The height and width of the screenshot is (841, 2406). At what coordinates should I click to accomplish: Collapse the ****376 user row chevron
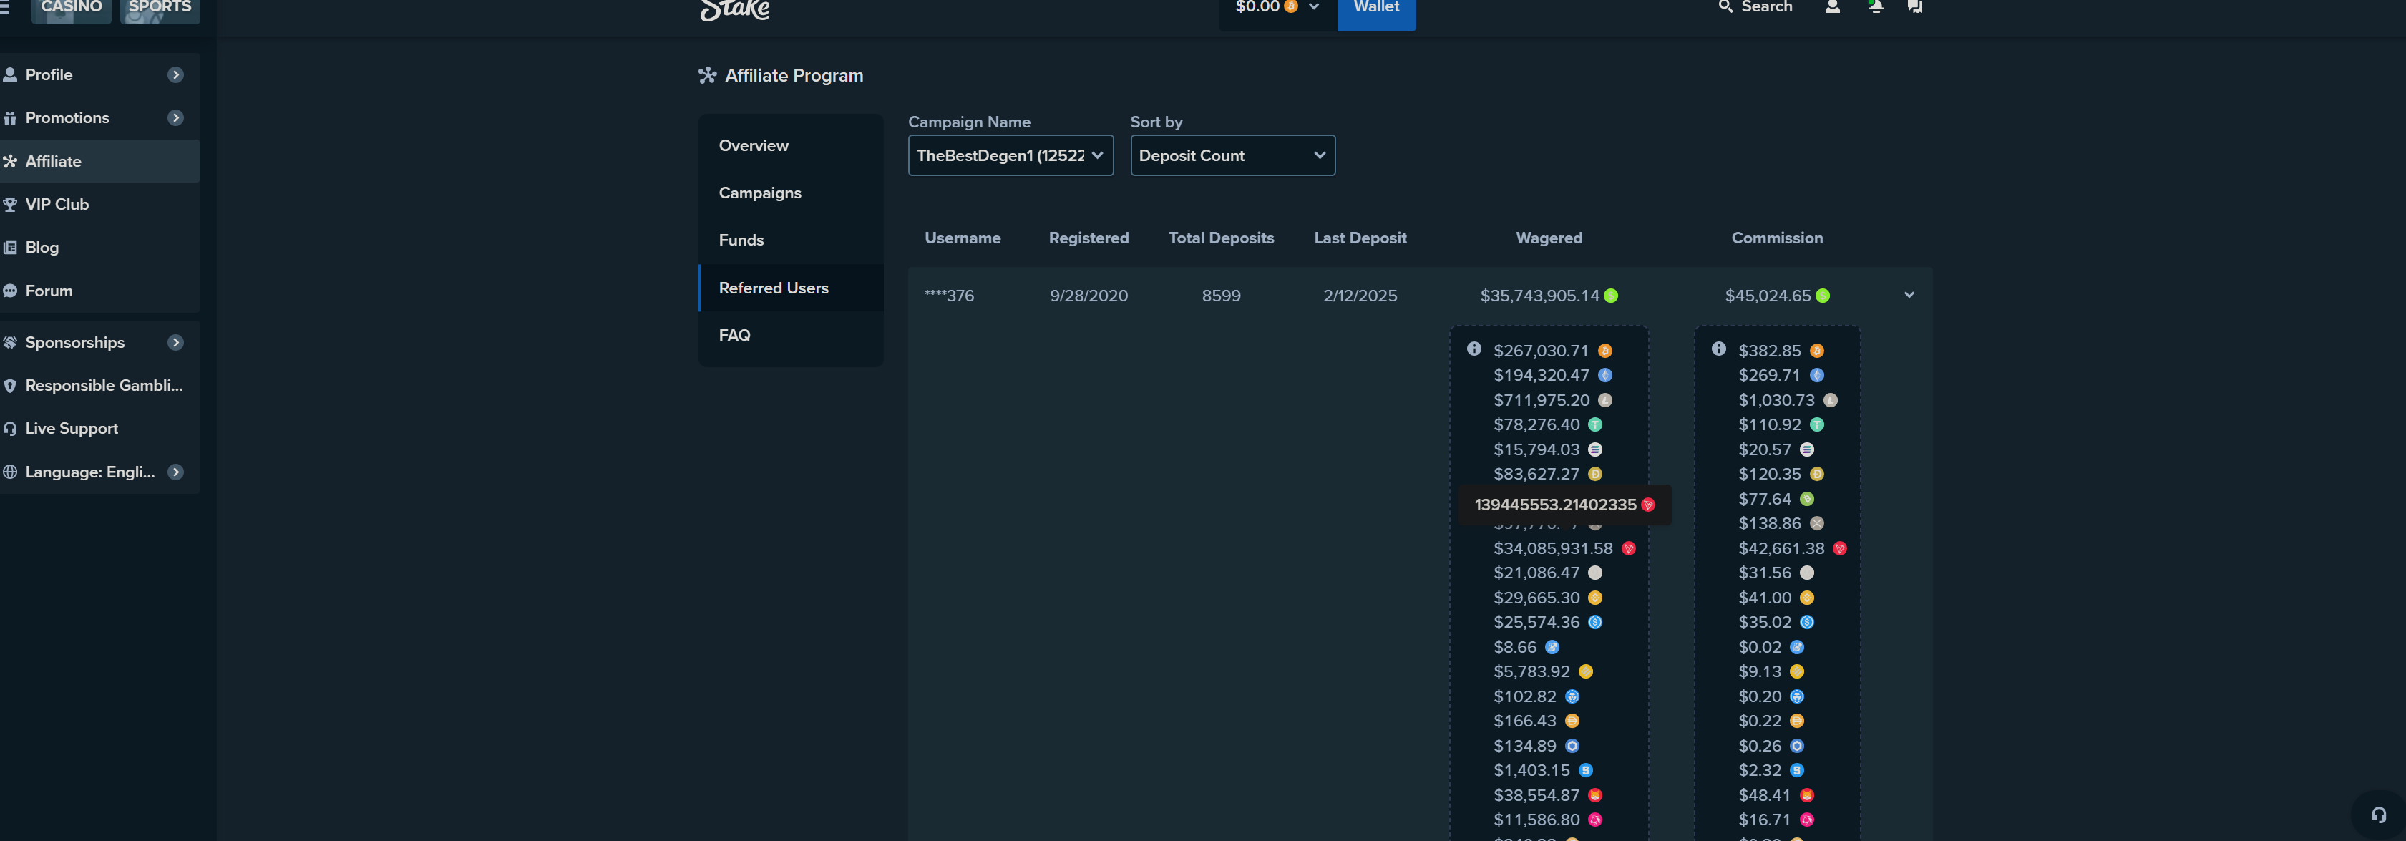(x=1909, y=296)
